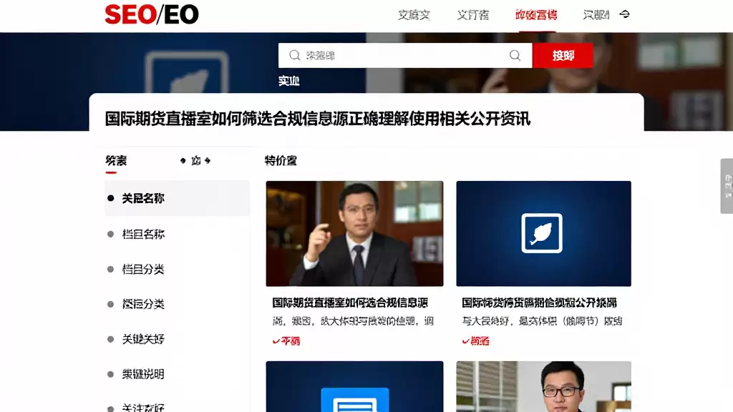The width and height of the screenshot is (733, 412).
Task: Click the icon at far right of top navigation
Action: (624, 14)
